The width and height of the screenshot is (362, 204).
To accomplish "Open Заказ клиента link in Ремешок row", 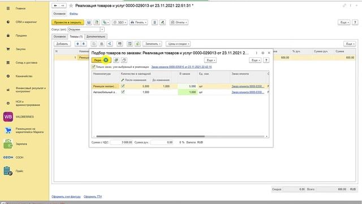I will tap(248, 86).
